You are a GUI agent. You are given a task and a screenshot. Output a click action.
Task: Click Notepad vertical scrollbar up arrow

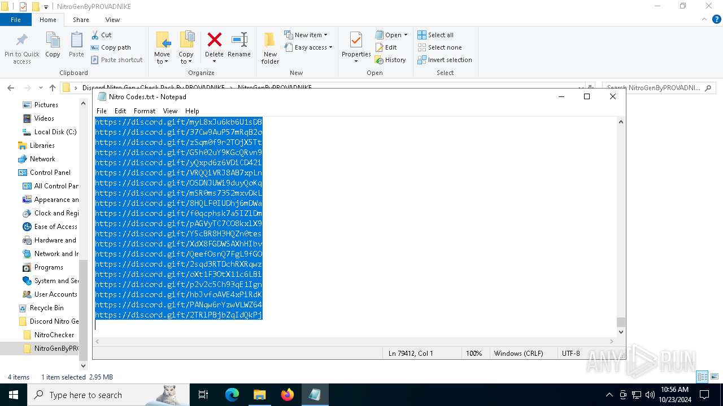pyautogui.click(x=621, y=122)
